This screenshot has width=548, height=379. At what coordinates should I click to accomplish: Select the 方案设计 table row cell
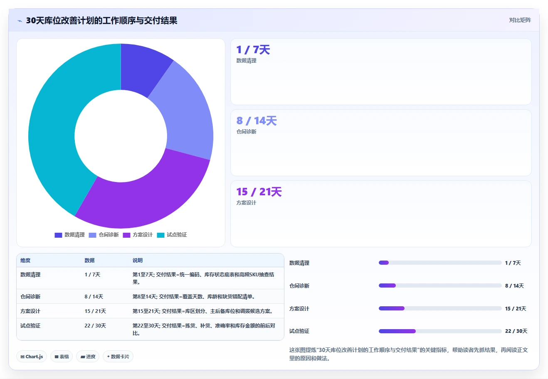pyautogui.click(x=30, y=311)
